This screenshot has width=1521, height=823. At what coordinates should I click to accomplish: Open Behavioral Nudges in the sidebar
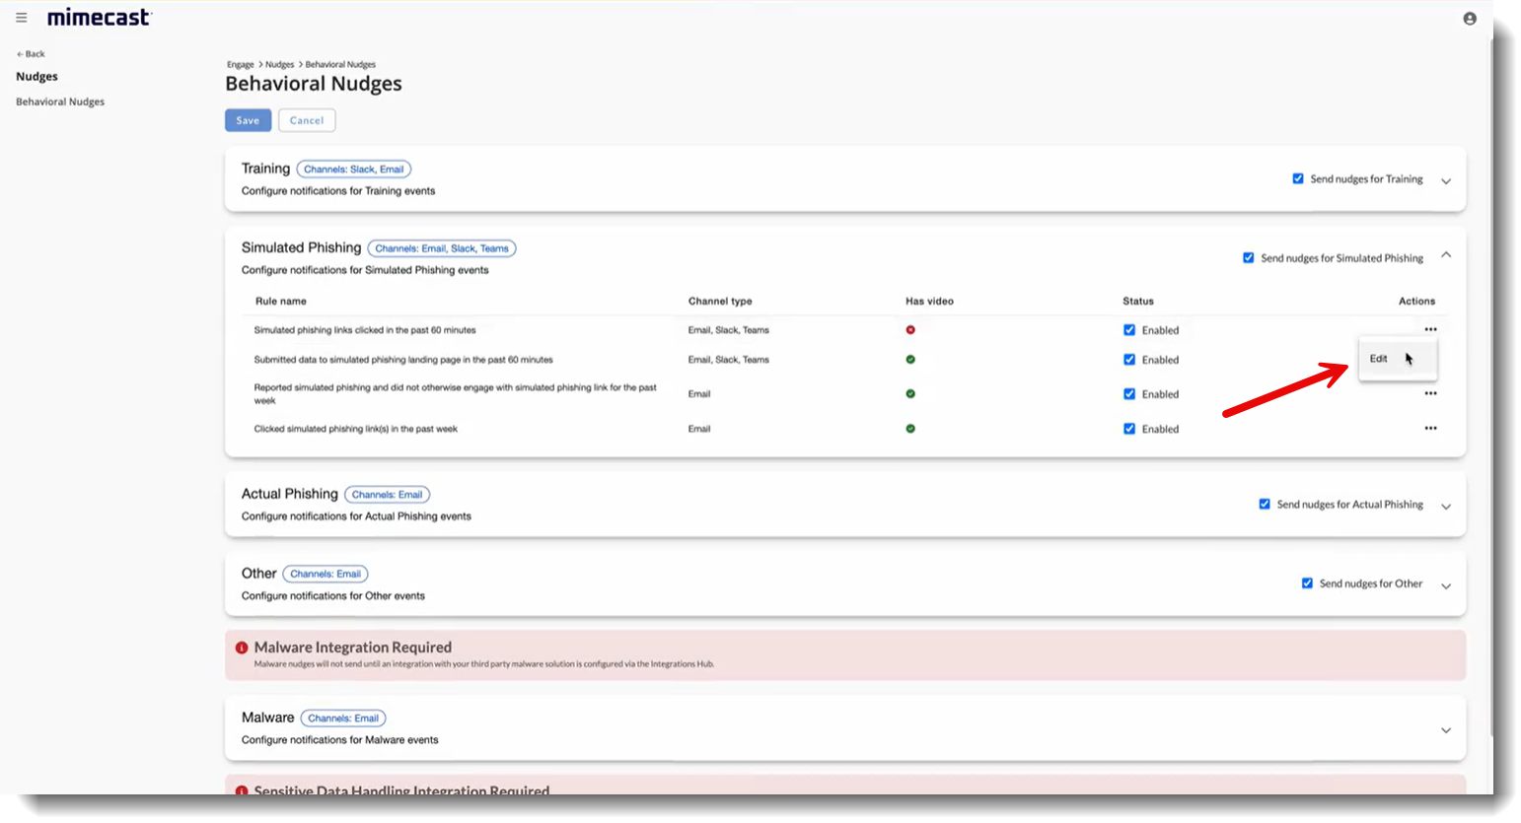pyautogui.click(x=60, y=101)
